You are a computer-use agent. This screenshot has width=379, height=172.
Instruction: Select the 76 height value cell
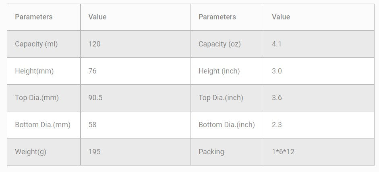coord(92,71)
